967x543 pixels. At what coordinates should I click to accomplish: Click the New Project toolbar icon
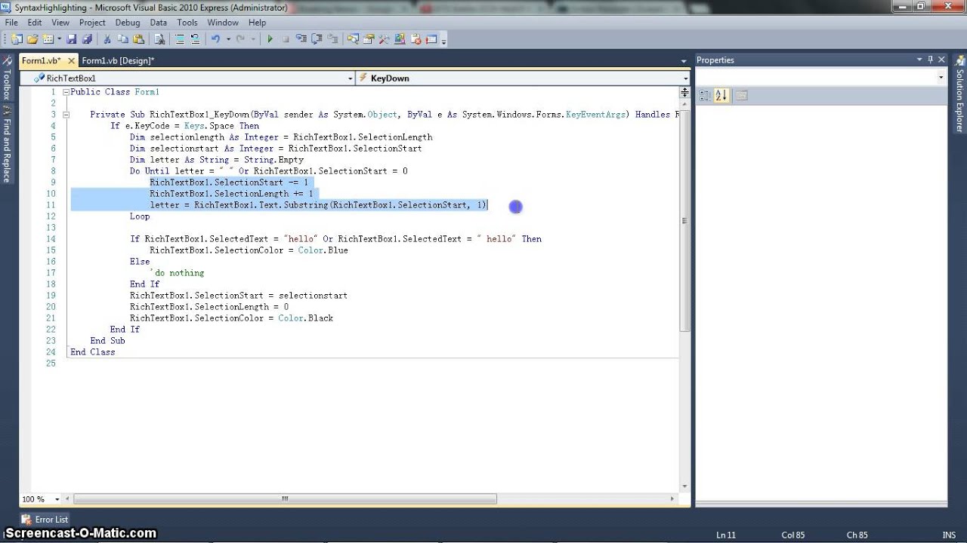tap(16, 39)
